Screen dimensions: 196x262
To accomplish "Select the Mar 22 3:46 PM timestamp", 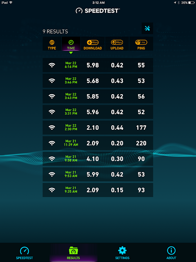I will pyautogui.click(x=71, y=80).
